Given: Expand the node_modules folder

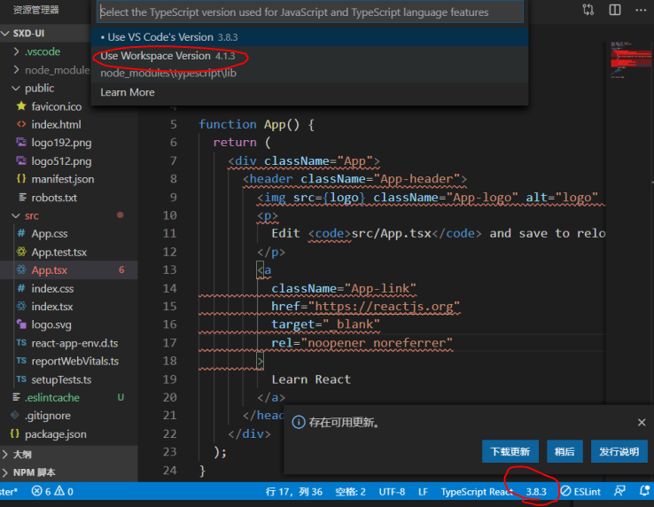Looking at the screenshot, I should (x=16, y=70).
